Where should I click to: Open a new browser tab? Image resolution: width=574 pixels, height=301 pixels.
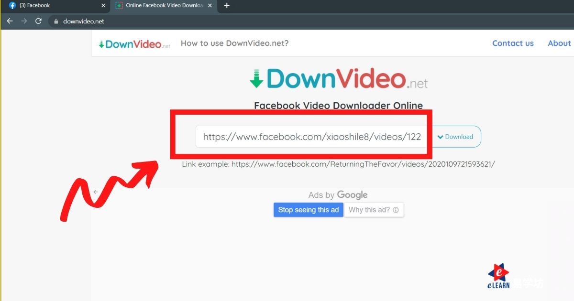tap(227, 6)
